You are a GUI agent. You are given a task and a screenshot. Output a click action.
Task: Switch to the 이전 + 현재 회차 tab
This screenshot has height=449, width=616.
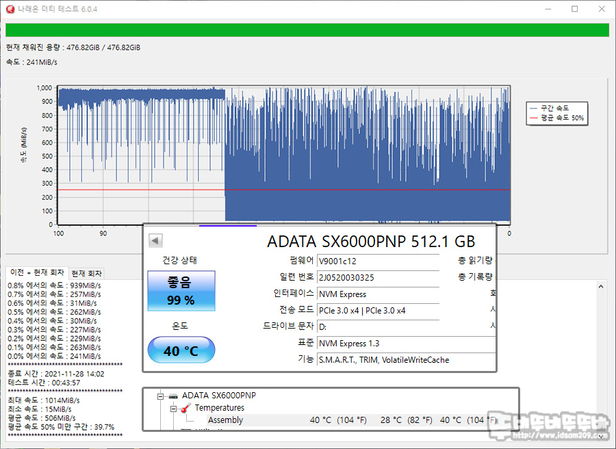[x=37, y=272]
